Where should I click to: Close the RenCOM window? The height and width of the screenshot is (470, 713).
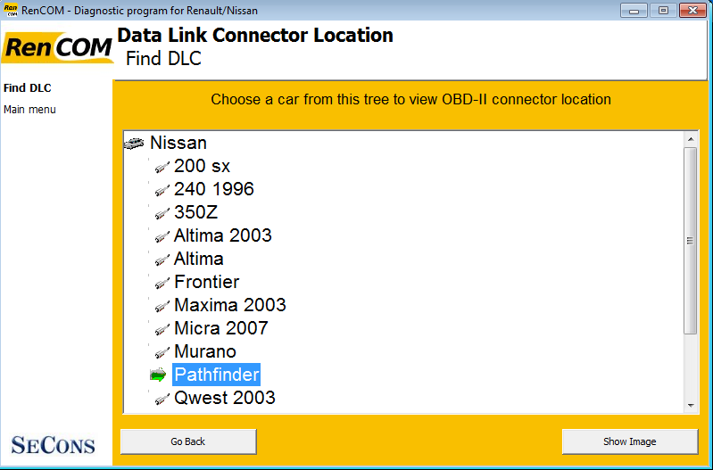692,10
